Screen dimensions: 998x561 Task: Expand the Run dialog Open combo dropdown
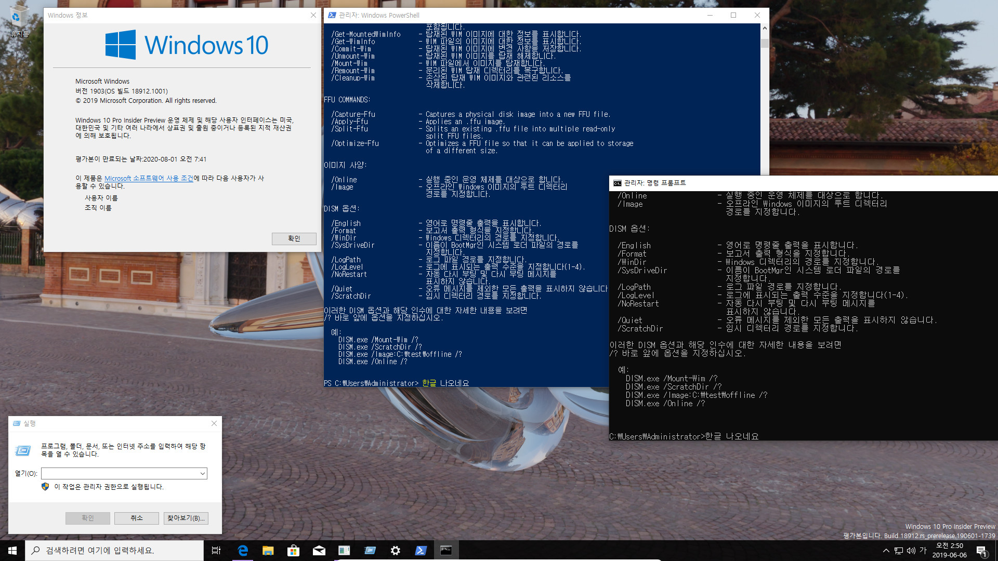[202, 474]
